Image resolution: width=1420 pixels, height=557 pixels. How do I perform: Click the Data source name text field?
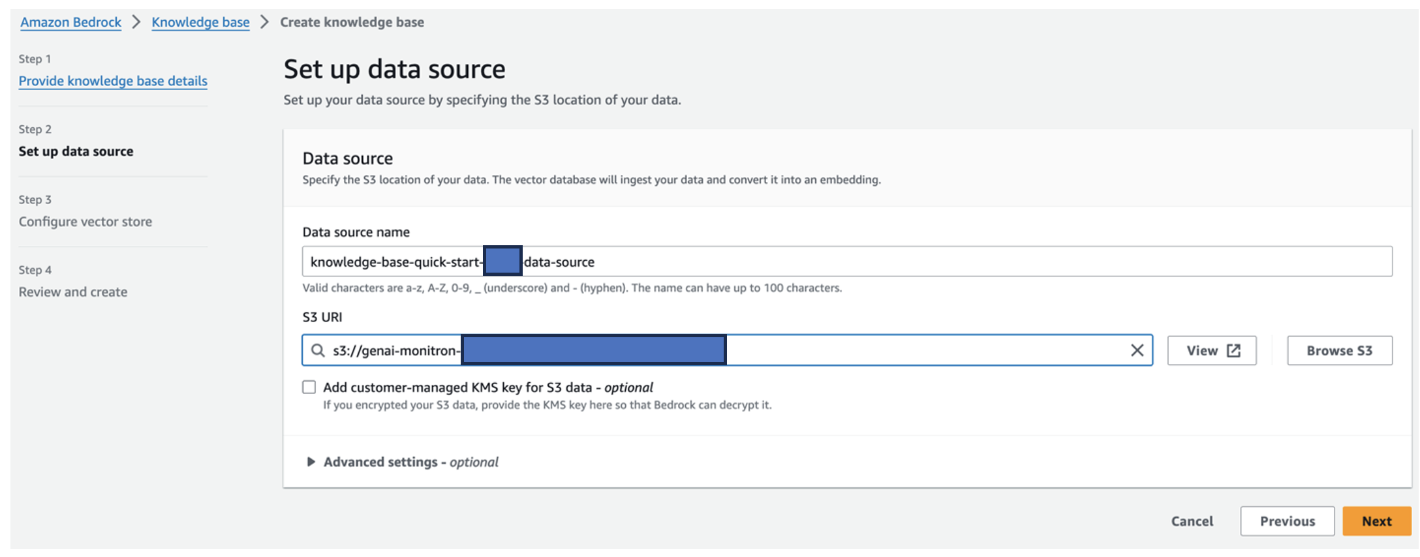pyautogui.click(x=914, y=262)
